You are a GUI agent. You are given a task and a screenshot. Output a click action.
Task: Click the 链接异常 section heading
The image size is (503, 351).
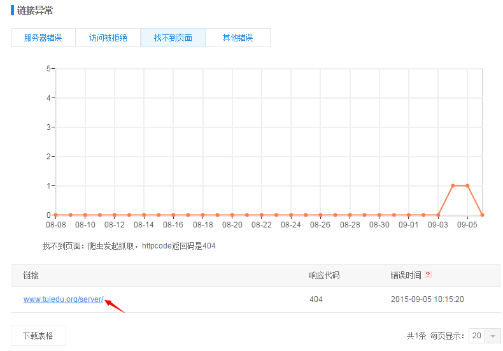point(35,11)
